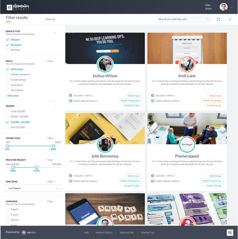Click Andi Lane's location clock icon
Viewport: 238px width, 239px height.
152,95
